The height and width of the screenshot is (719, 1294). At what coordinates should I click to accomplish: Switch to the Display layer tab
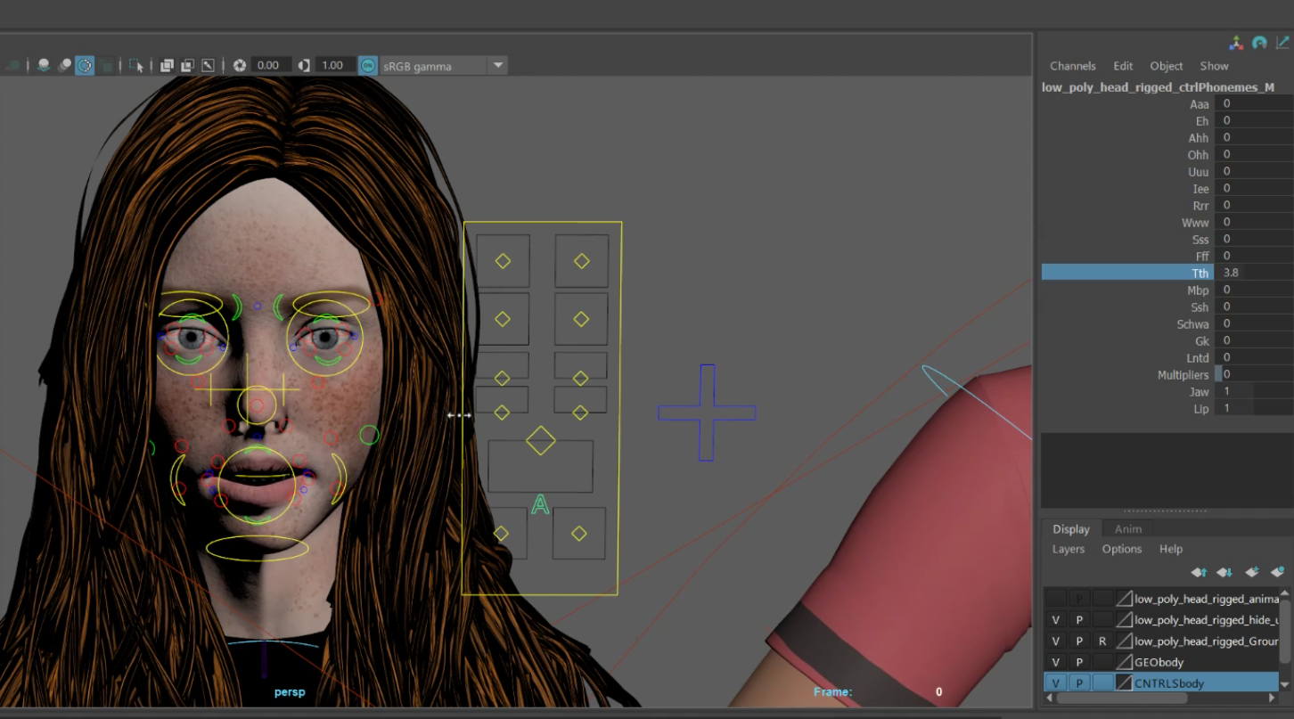coord(1070,529)
